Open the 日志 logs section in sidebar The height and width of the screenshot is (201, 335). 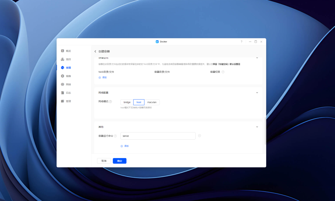[66, 93]
